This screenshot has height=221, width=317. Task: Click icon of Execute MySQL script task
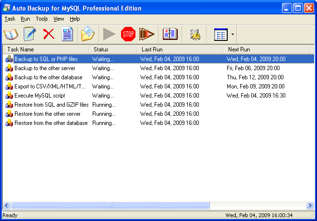(x=9, y=96)
